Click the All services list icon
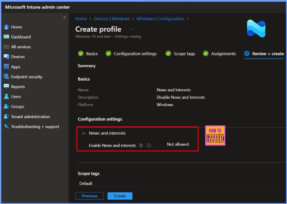287x204 pixels. tap(6, 47)
